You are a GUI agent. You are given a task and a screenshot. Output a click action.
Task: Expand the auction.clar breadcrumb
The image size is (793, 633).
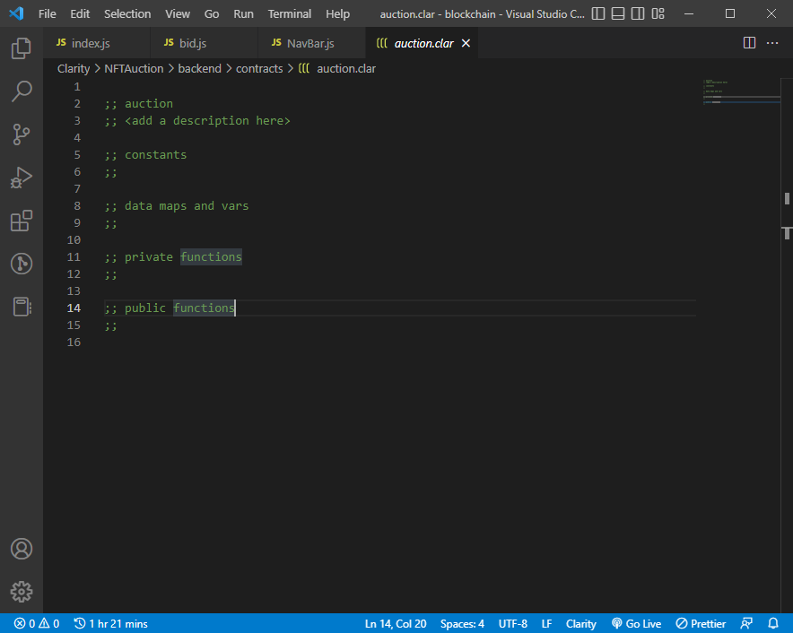pyautogui.click(x=336, y=69)
